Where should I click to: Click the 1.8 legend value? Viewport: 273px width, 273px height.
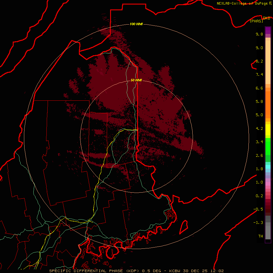259,169
